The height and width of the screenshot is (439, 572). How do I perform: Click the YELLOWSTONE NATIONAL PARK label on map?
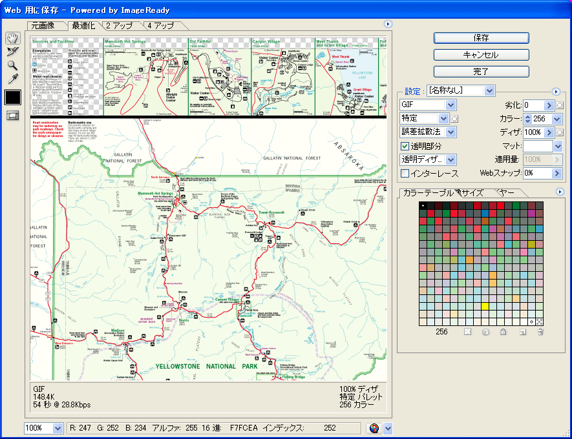206,366
